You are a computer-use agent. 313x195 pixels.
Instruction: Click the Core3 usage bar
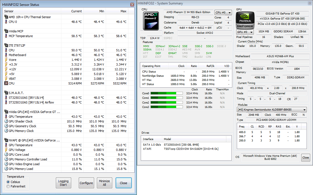tap(167, 107)
